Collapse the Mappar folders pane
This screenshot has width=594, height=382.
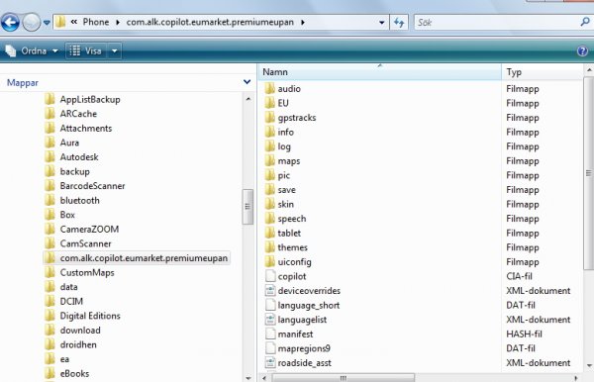(x=247, y=82)
